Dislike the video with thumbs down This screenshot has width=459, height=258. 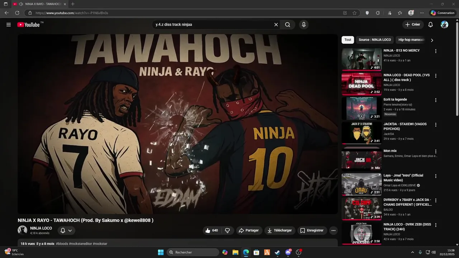click(227, 230)
